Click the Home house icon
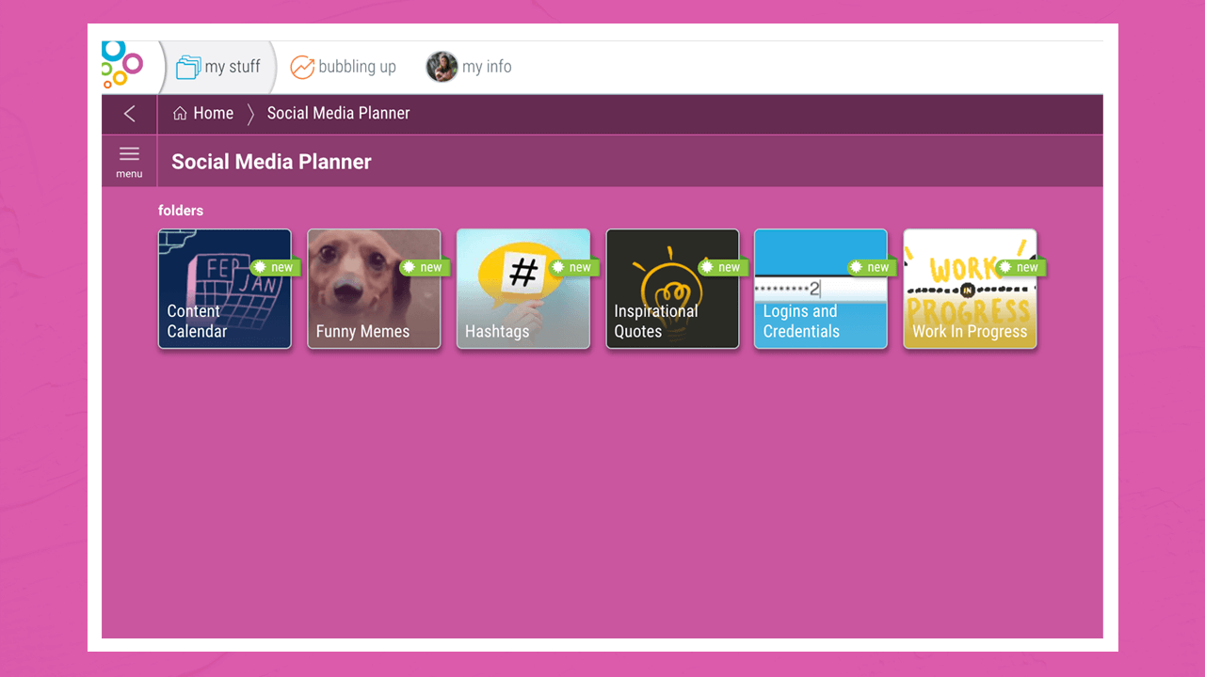1205x677 pixels. click(x=180, y=114)
